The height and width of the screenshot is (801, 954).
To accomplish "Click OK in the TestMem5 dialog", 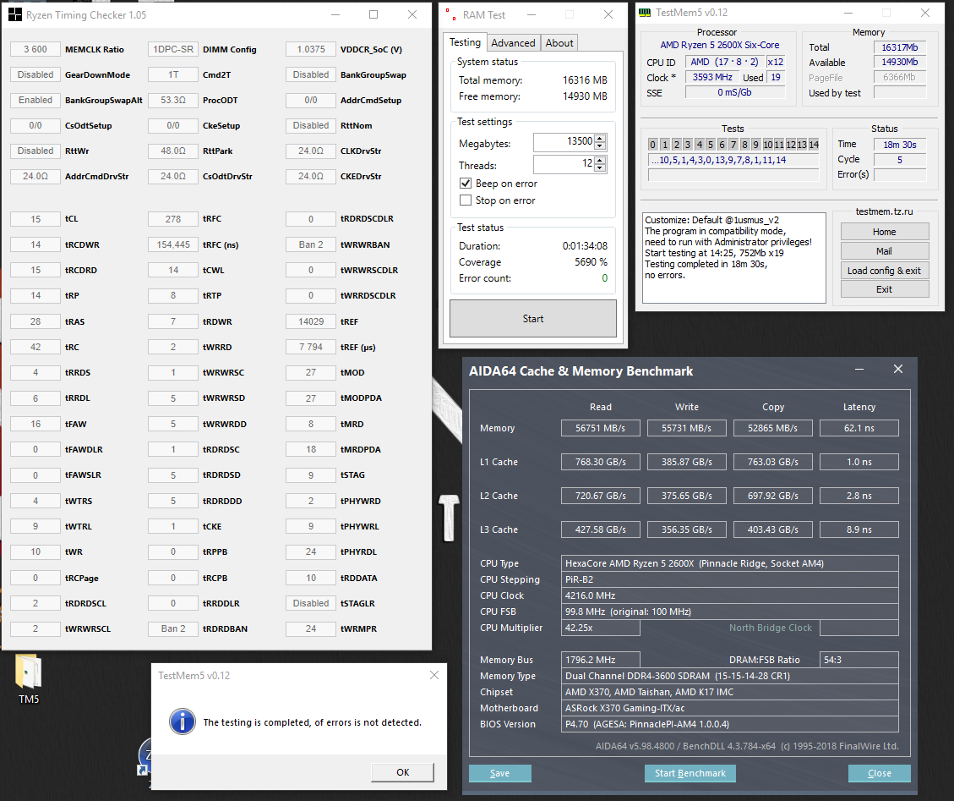I will point(403,772).
